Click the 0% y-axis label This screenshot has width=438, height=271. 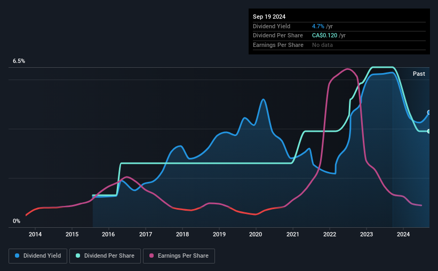click(x=17, y=221)
